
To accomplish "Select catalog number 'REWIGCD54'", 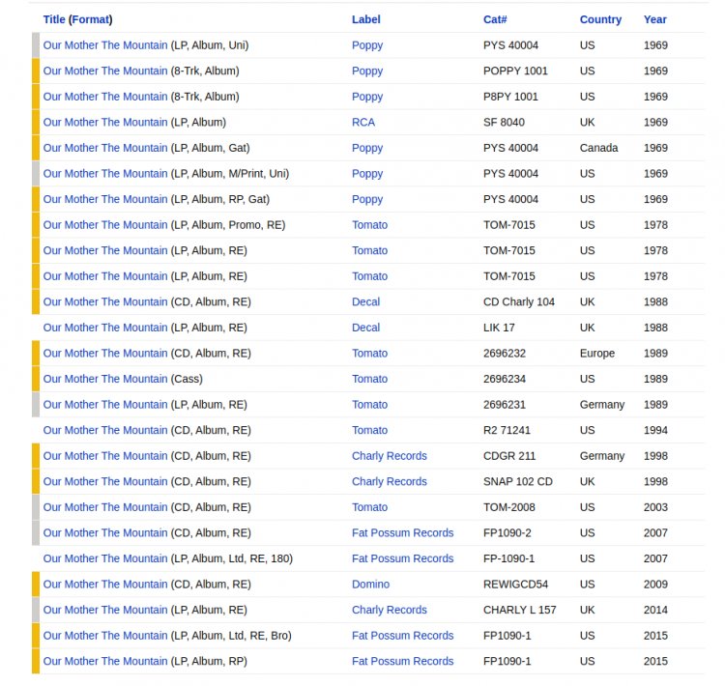I will 515,584.
